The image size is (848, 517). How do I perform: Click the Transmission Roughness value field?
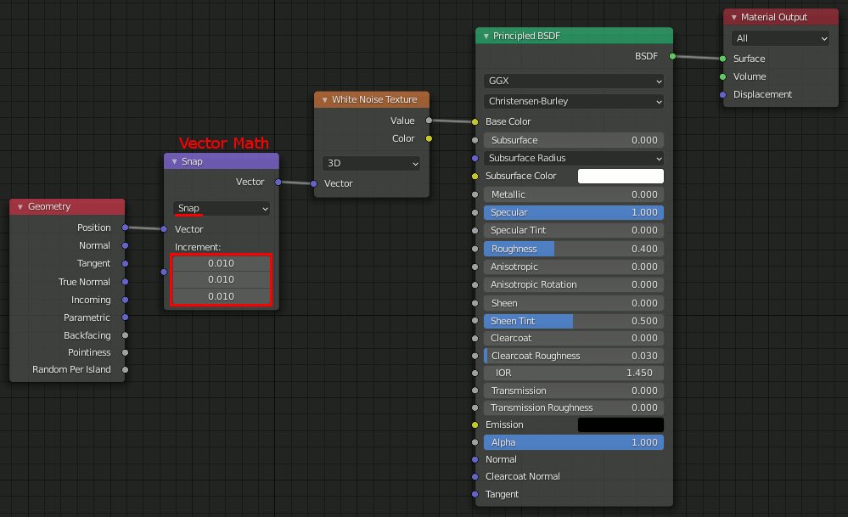click(574, 407)
